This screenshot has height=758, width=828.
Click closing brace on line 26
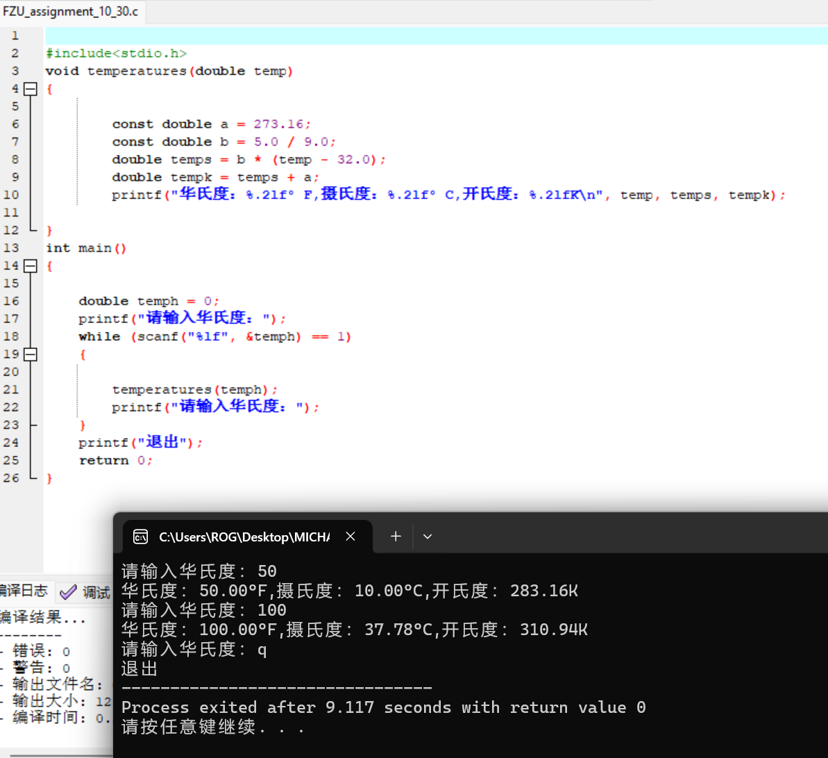(49, 478)
